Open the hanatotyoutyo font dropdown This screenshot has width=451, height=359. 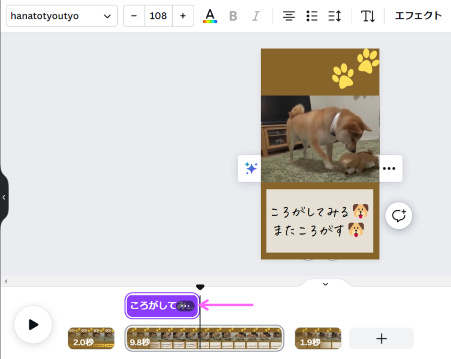click(x=61, y=16)
